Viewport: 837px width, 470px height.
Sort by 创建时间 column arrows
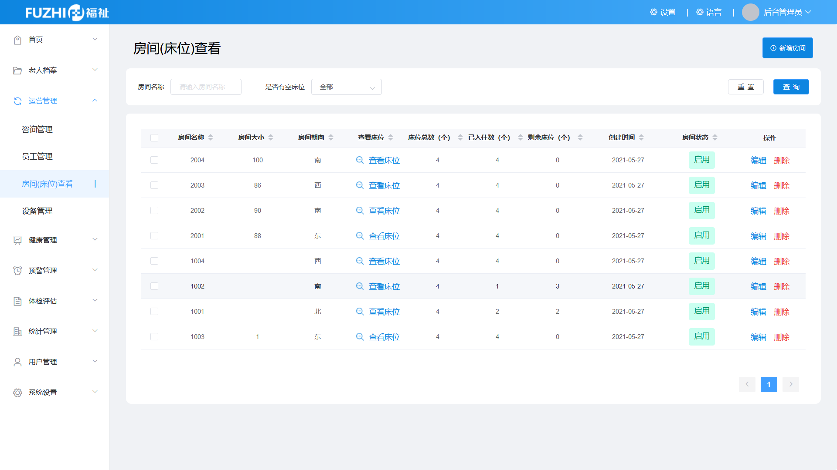[x=641, y=138]
